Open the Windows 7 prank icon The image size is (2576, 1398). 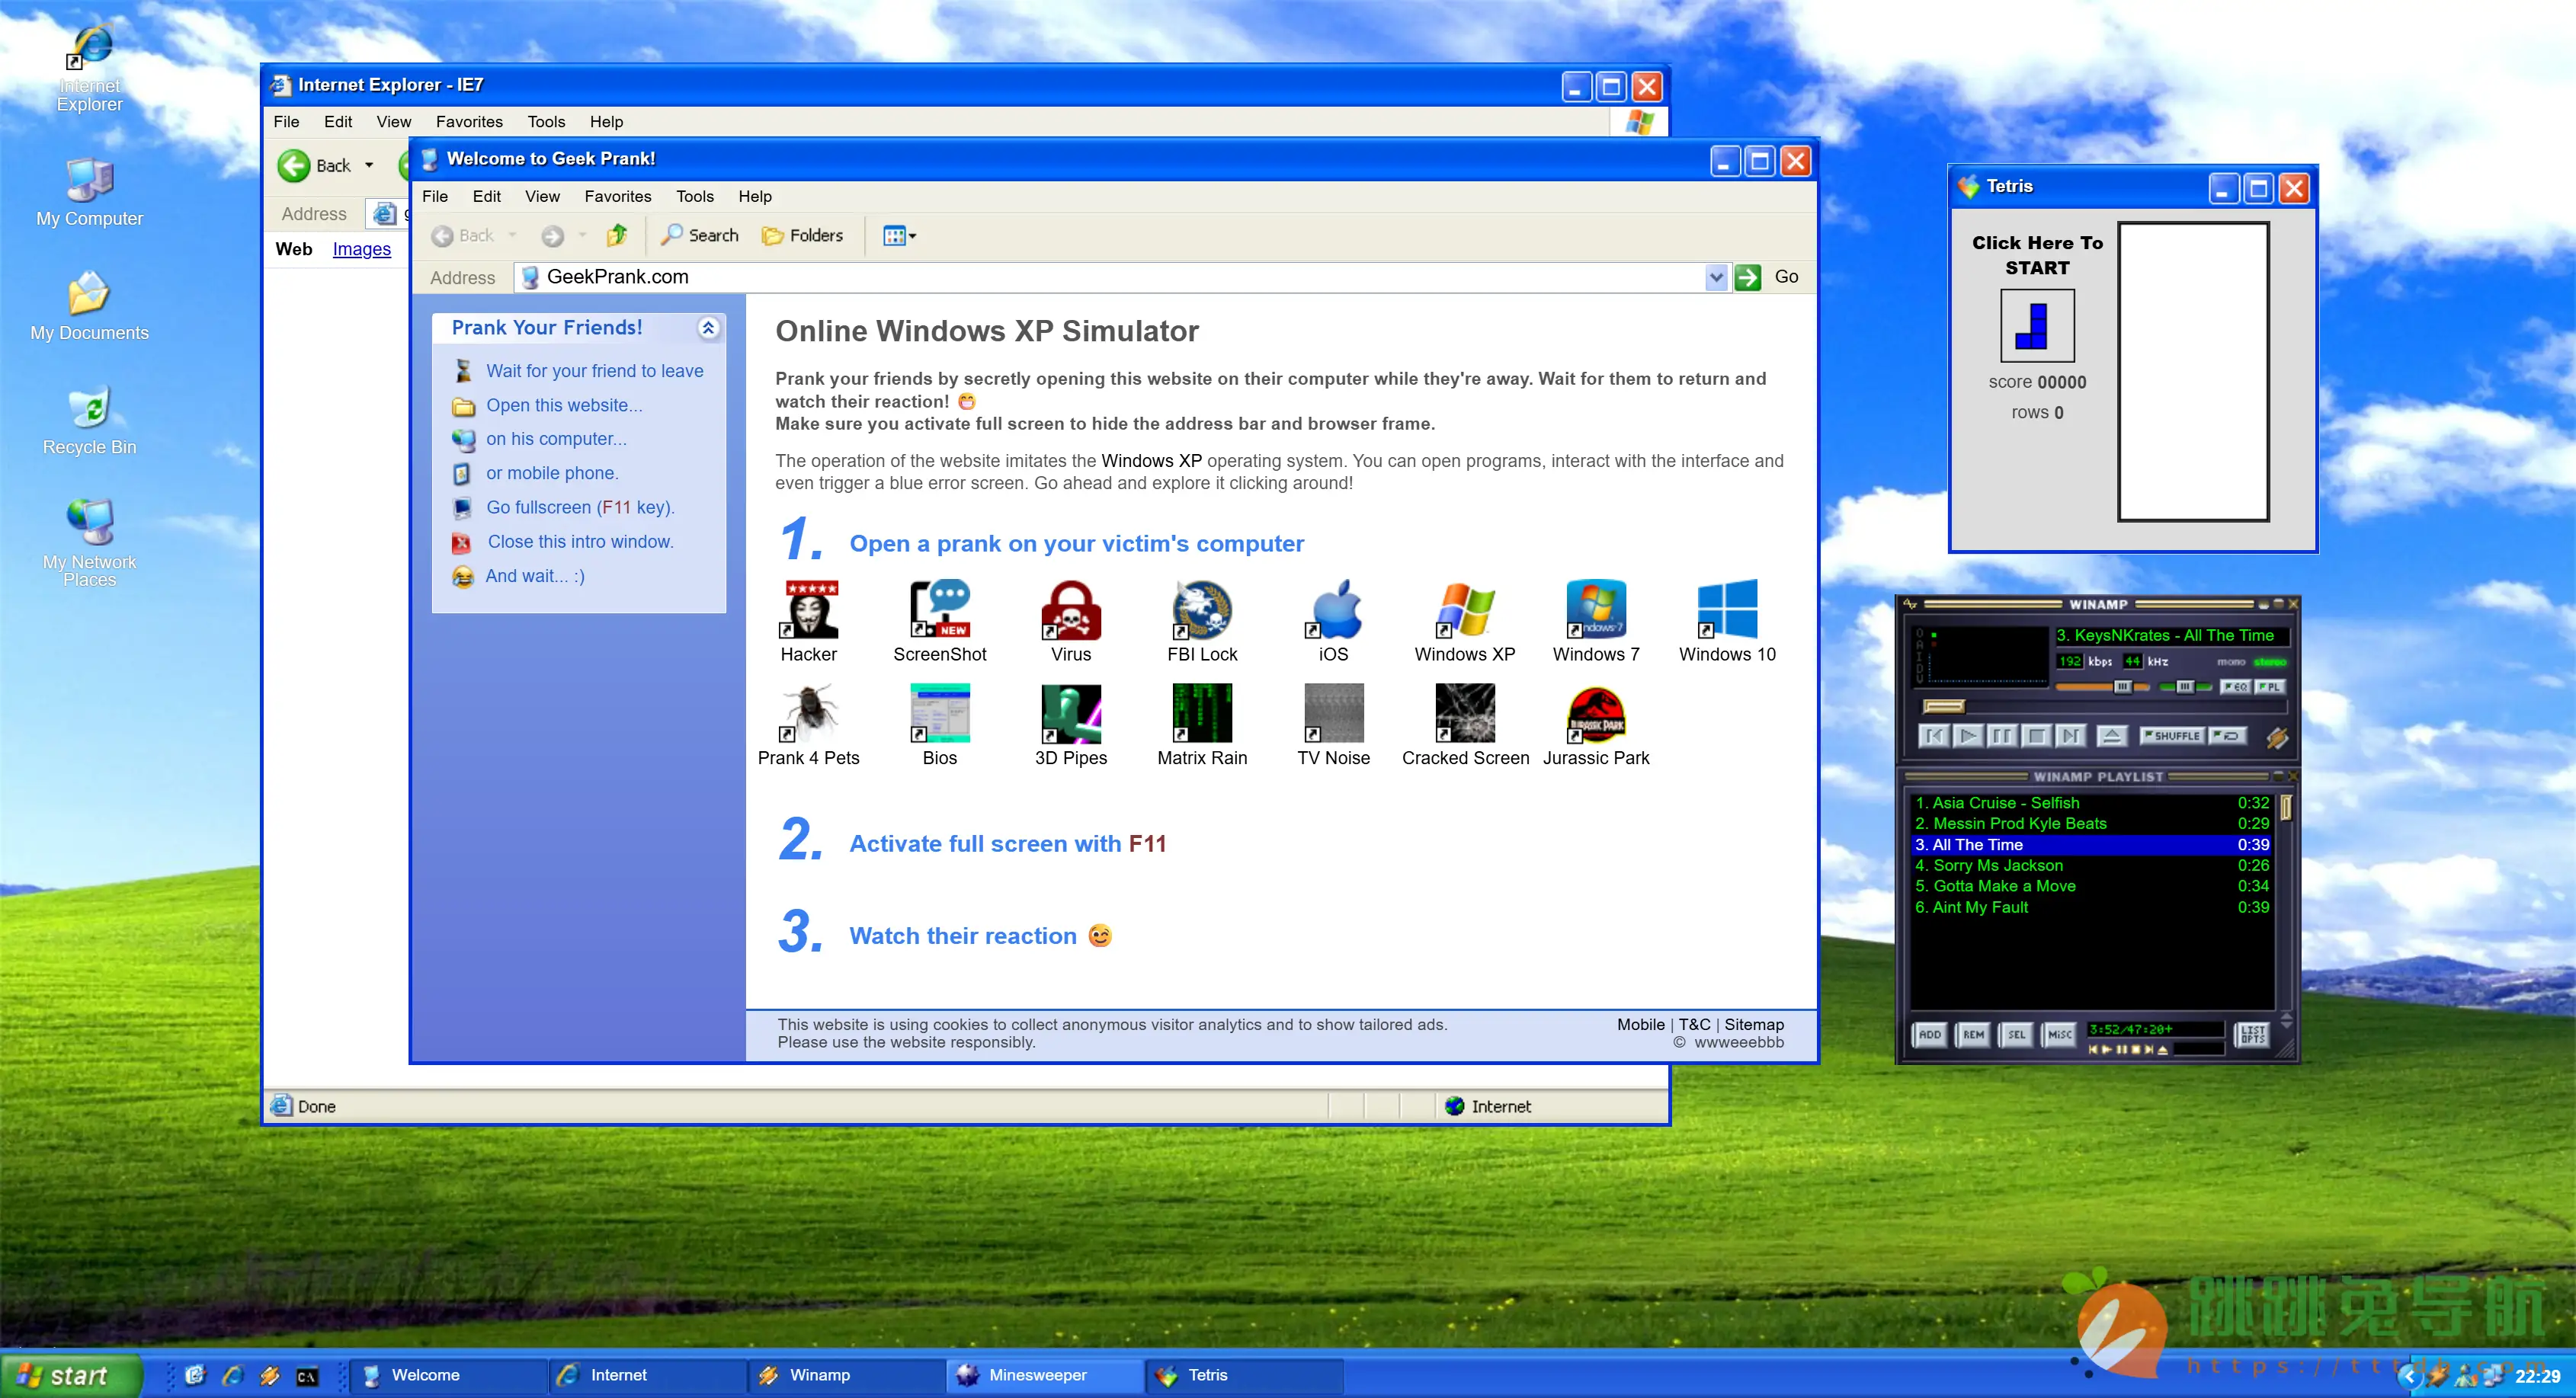tap(1596, 622)
